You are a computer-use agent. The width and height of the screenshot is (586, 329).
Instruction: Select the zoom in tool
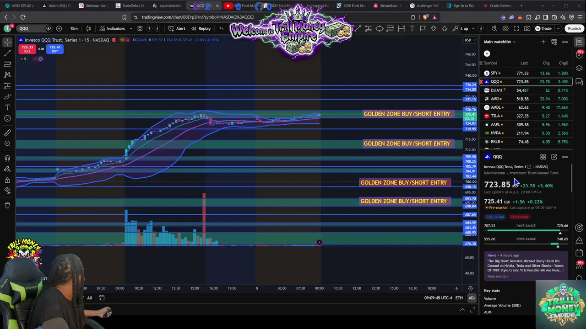click(7, 144)
